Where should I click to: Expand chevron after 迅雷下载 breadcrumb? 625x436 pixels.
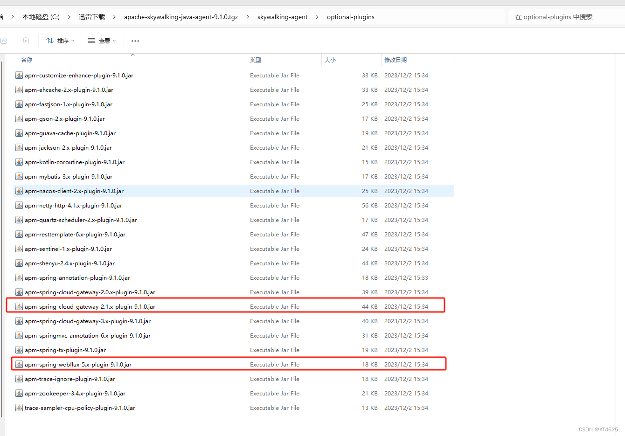point(114,17)
